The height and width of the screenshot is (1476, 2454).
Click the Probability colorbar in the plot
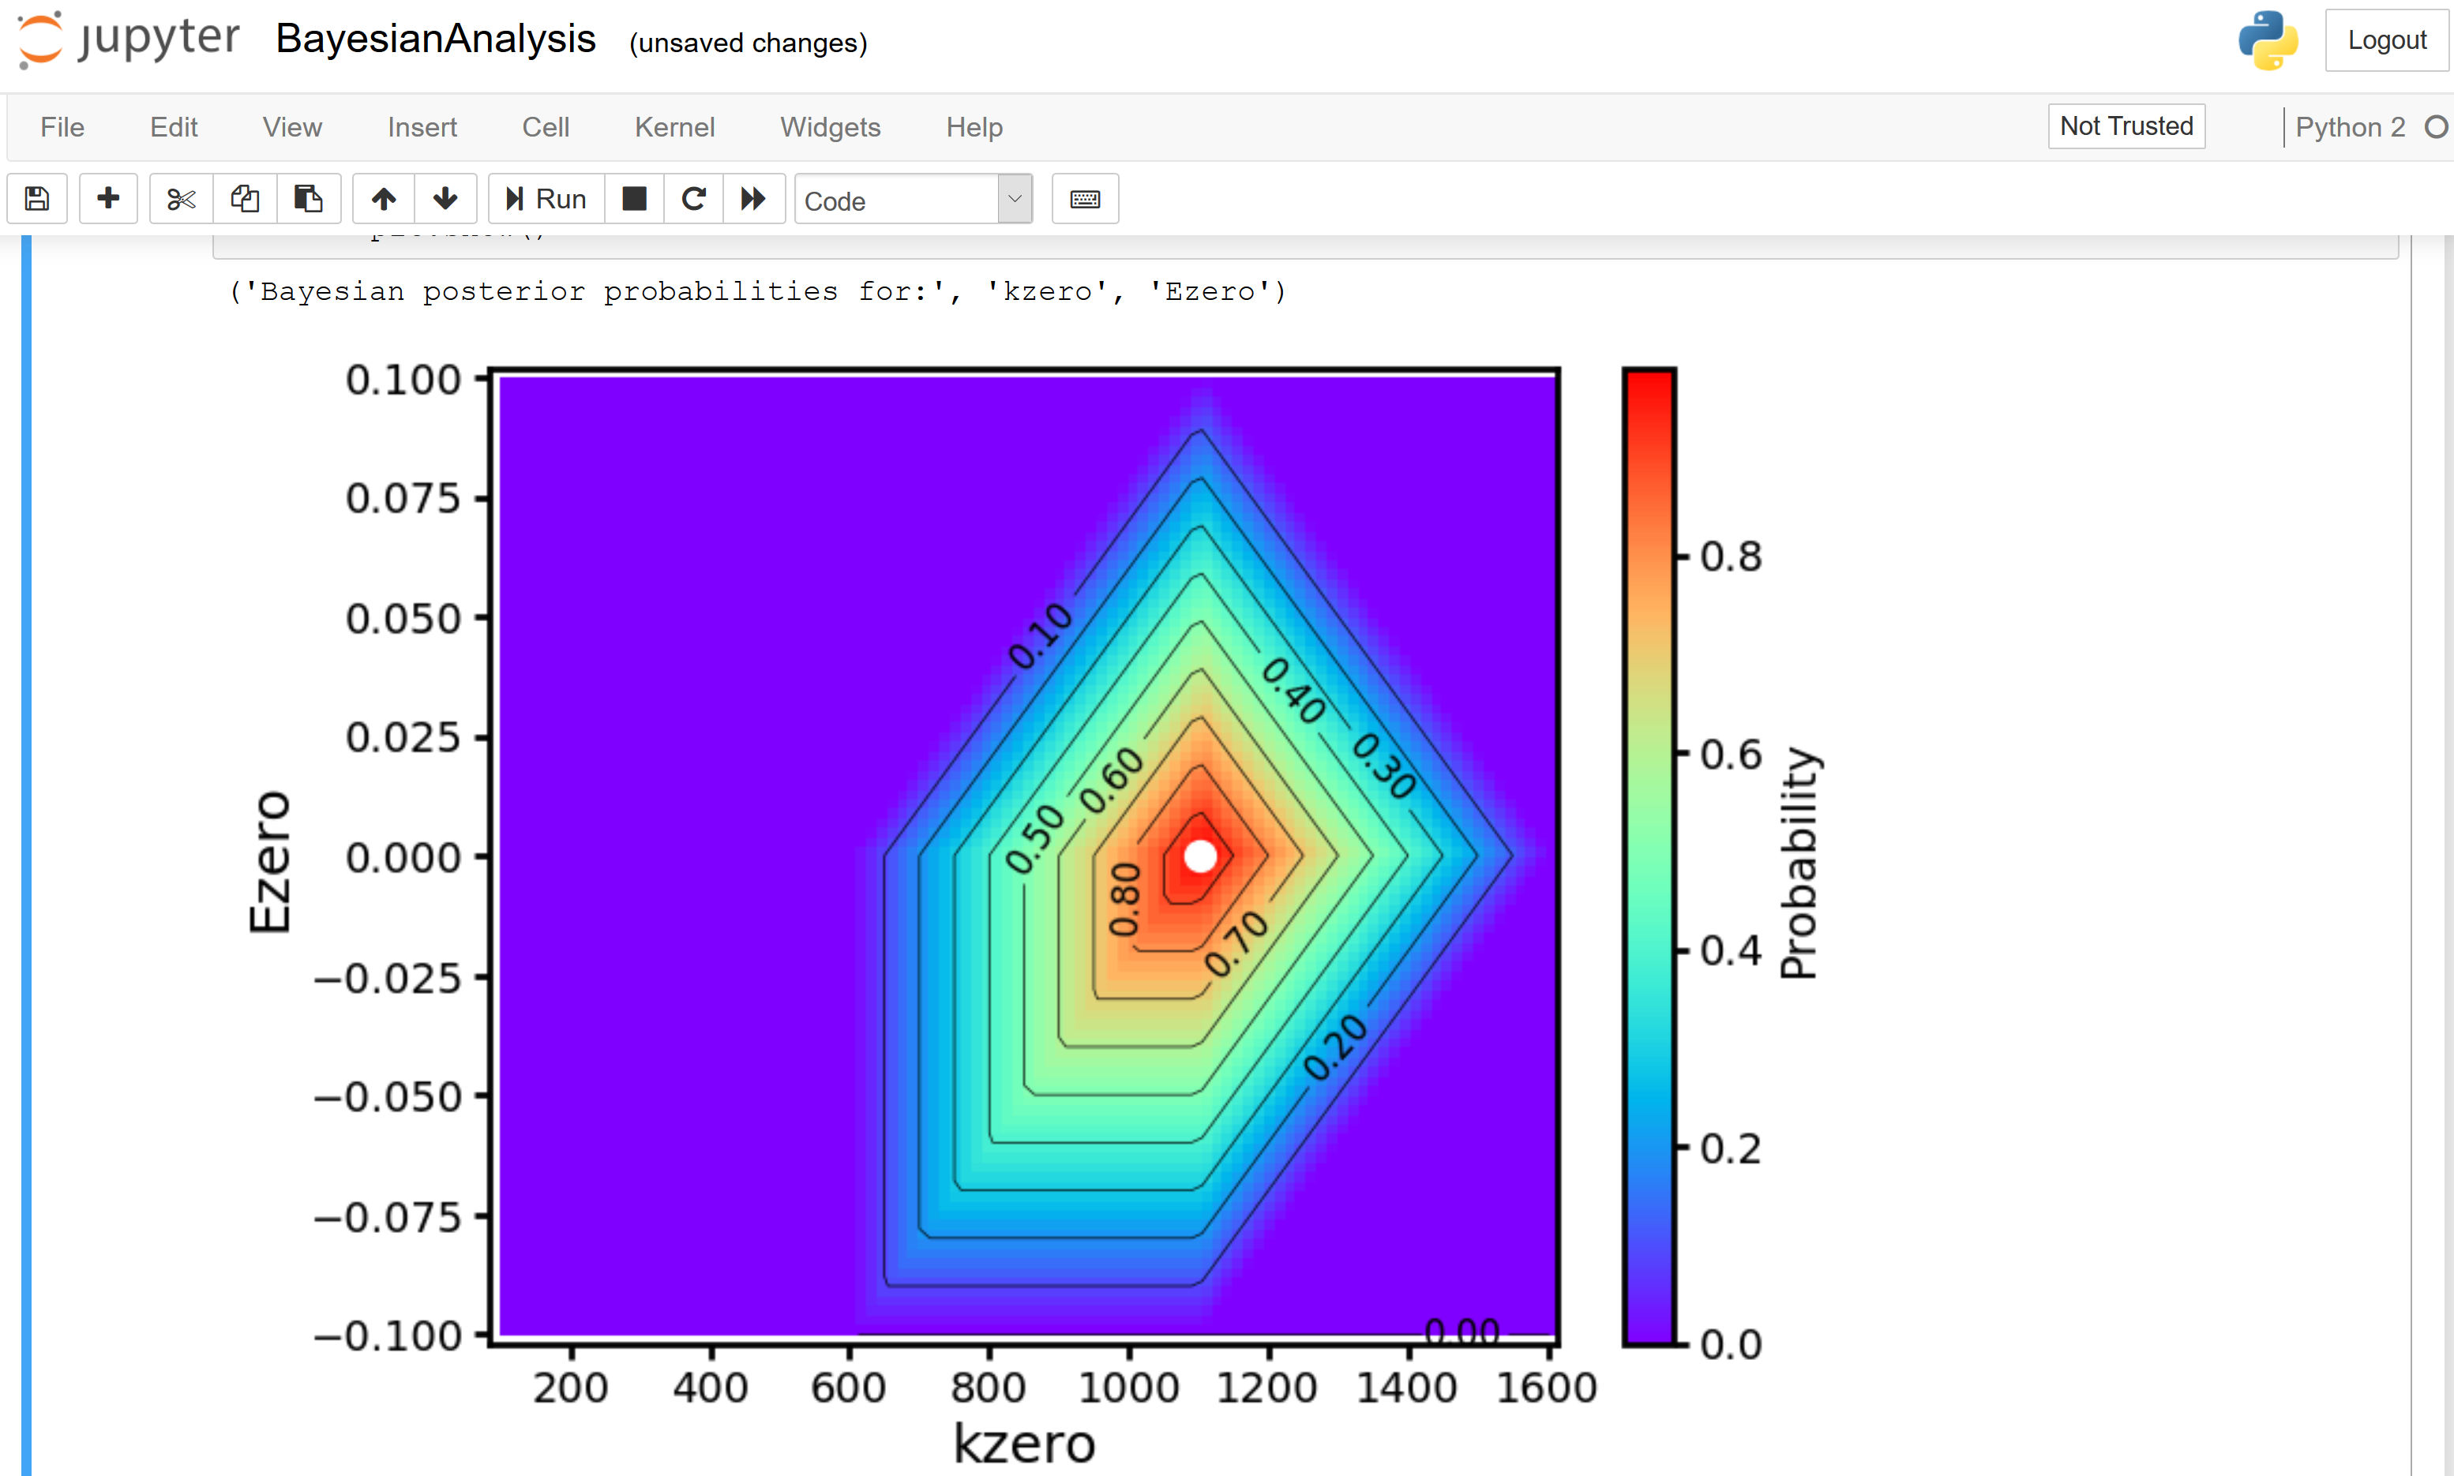(x=1649, y=856)
